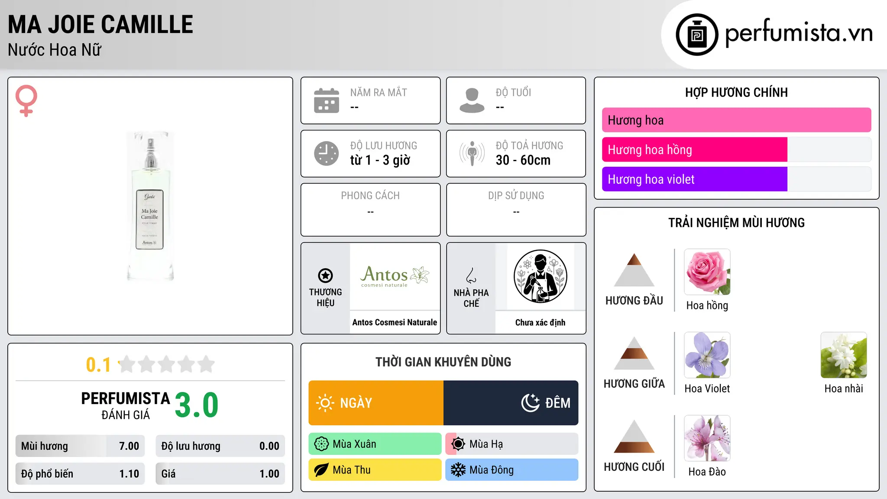Click the top-note pyramid icon above Hương đầu
The width and height of the screenshot is (887, 499).
click(x=634, y=270)
